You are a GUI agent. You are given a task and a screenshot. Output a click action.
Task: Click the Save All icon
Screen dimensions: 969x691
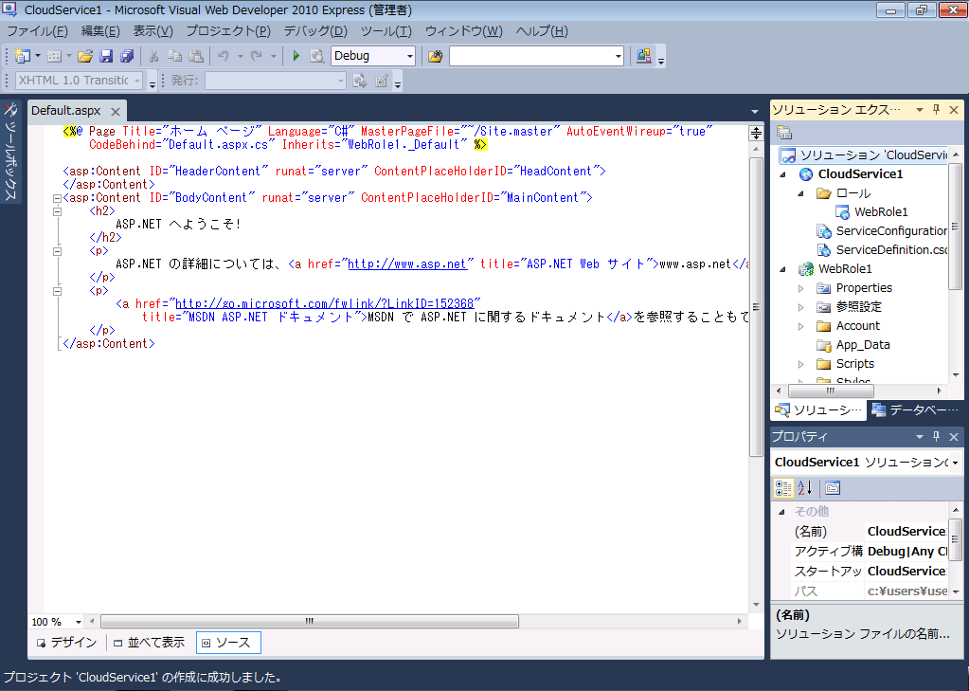pyautogui.click(x=127, y=56)
